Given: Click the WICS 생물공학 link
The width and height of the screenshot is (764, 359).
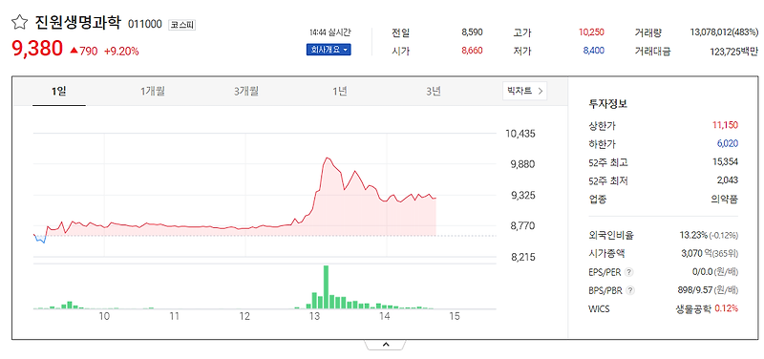Looking at the screenshot, I should (693, 308).
